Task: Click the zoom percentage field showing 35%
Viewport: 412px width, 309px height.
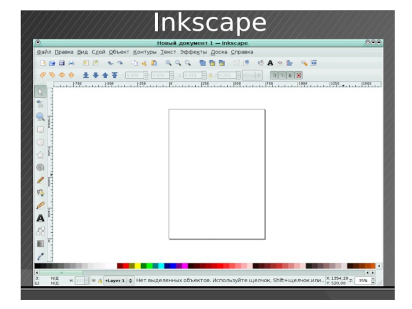Action: pyautogui.click(x=363, y=281)
